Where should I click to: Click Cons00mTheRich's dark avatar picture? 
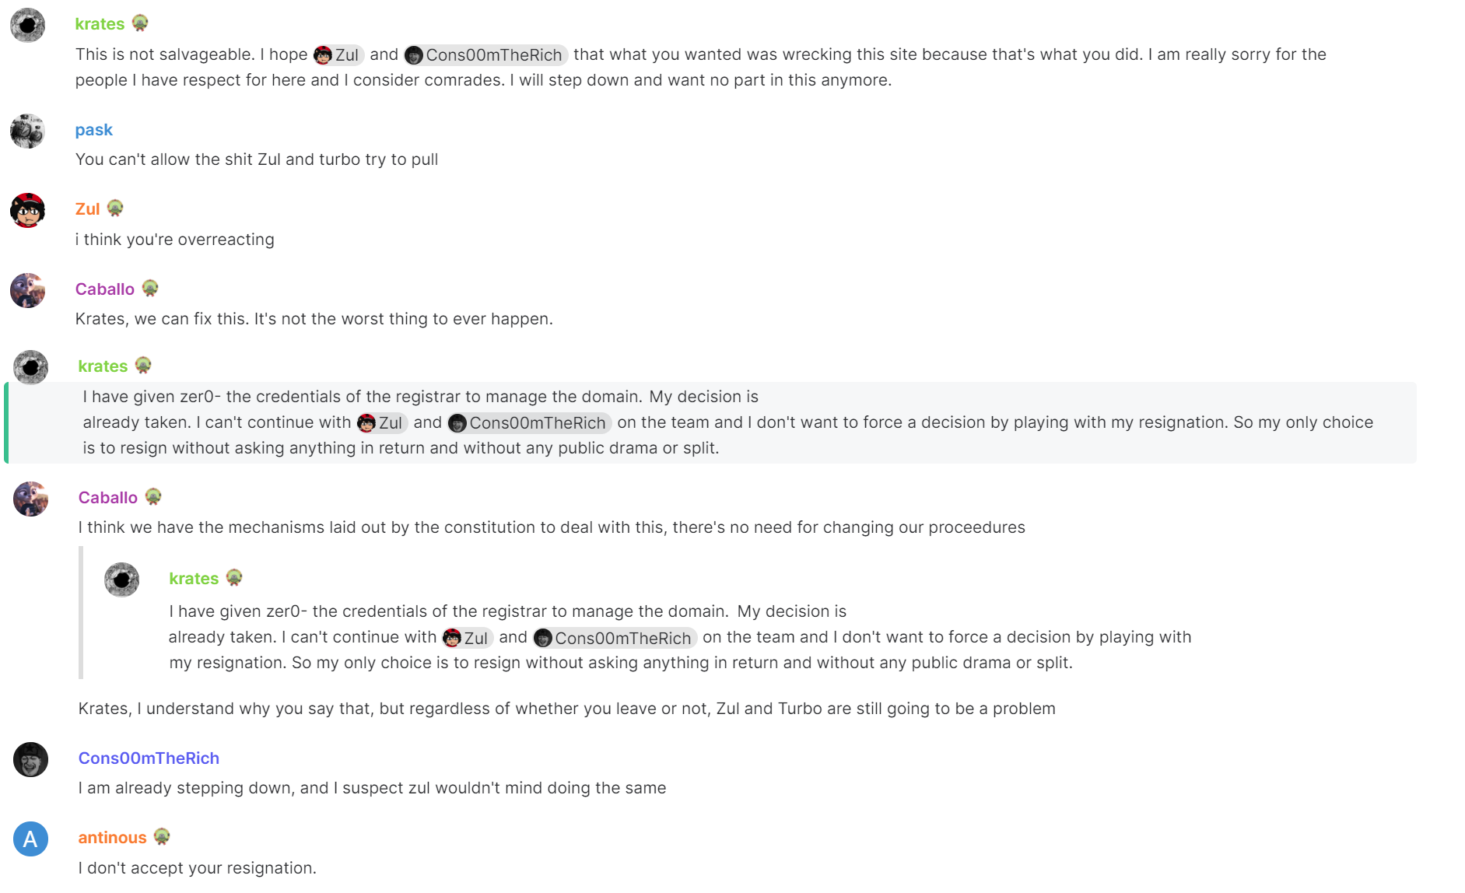coord(30,760)
